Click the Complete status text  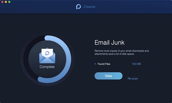(47, 67)
